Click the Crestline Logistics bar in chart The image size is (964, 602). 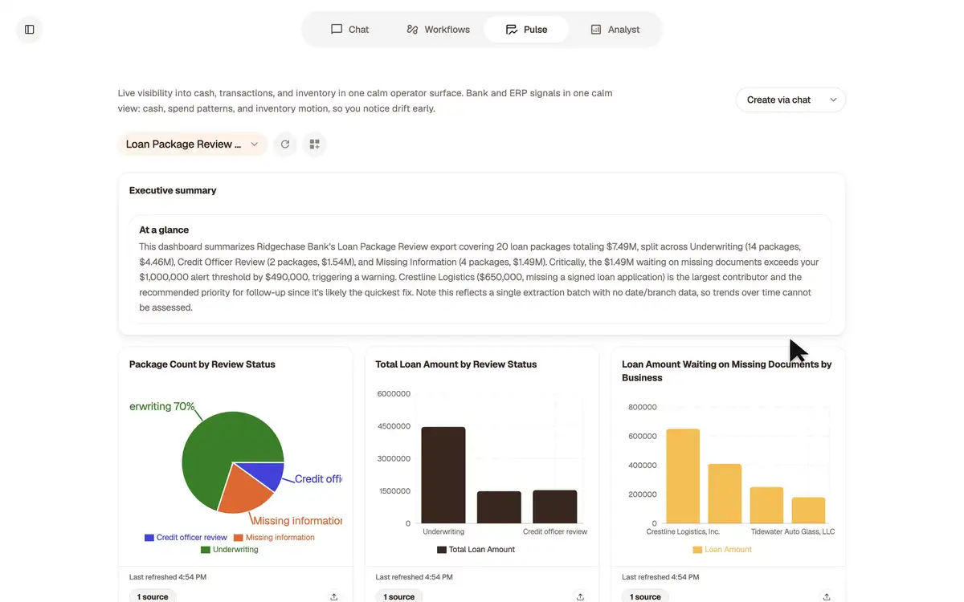683,476
